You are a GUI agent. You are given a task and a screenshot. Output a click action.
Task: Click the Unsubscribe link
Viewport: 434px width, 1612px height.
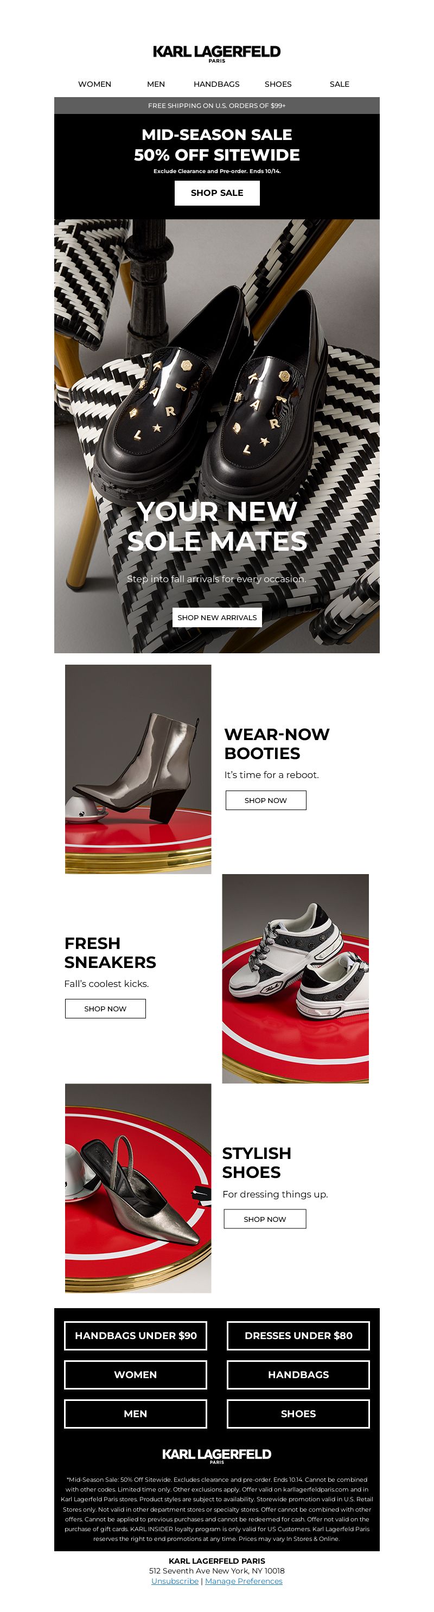[175, 1581]
